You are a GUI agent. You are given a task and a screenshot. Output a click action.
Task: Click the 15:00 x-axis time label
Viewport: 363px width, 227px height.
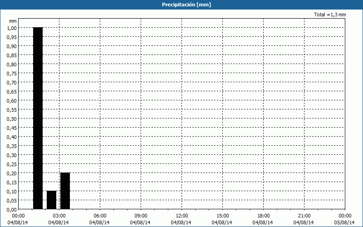coord(222,216)
